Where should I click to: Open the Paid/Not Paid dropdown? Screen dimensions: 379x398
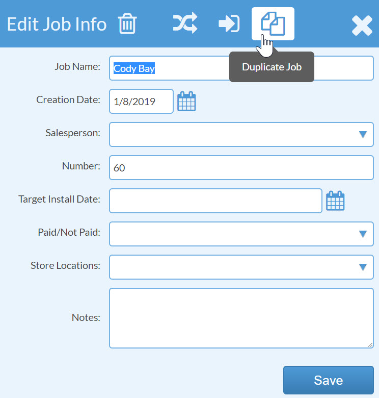[241, 234]
